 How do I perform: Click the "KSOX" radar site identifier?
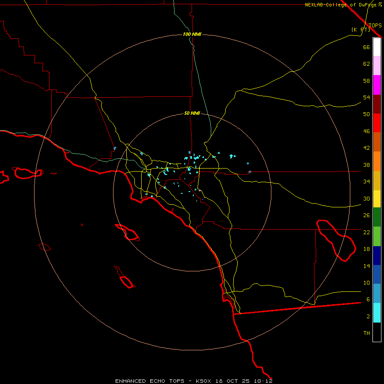pos(203,381)
